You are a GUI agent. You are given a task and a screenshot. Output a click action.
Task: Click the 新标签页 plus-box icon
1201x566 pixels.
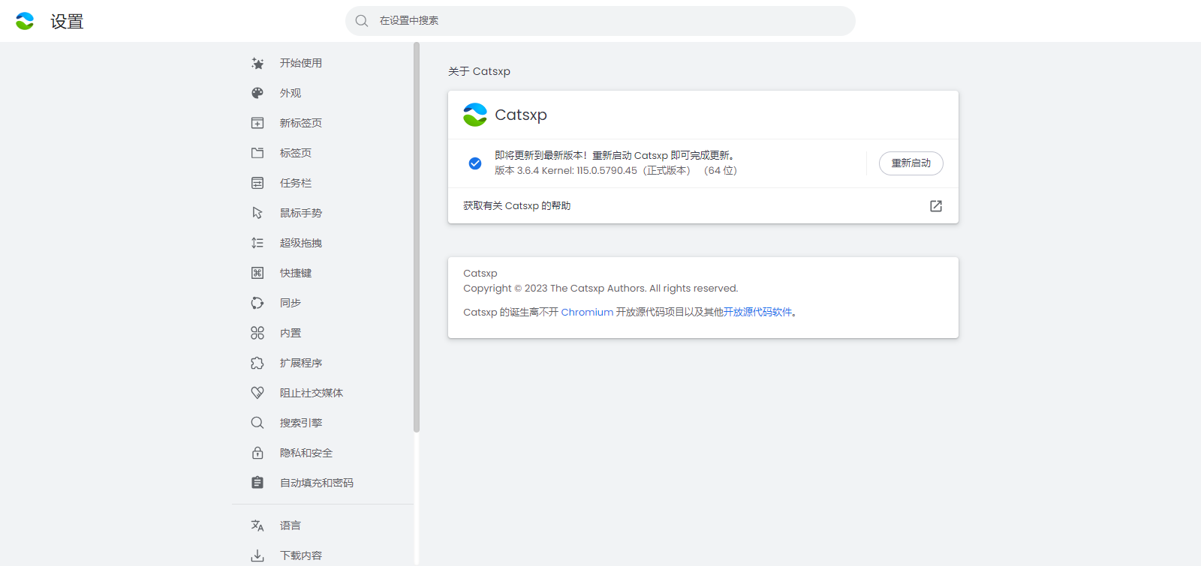[257, 123]
